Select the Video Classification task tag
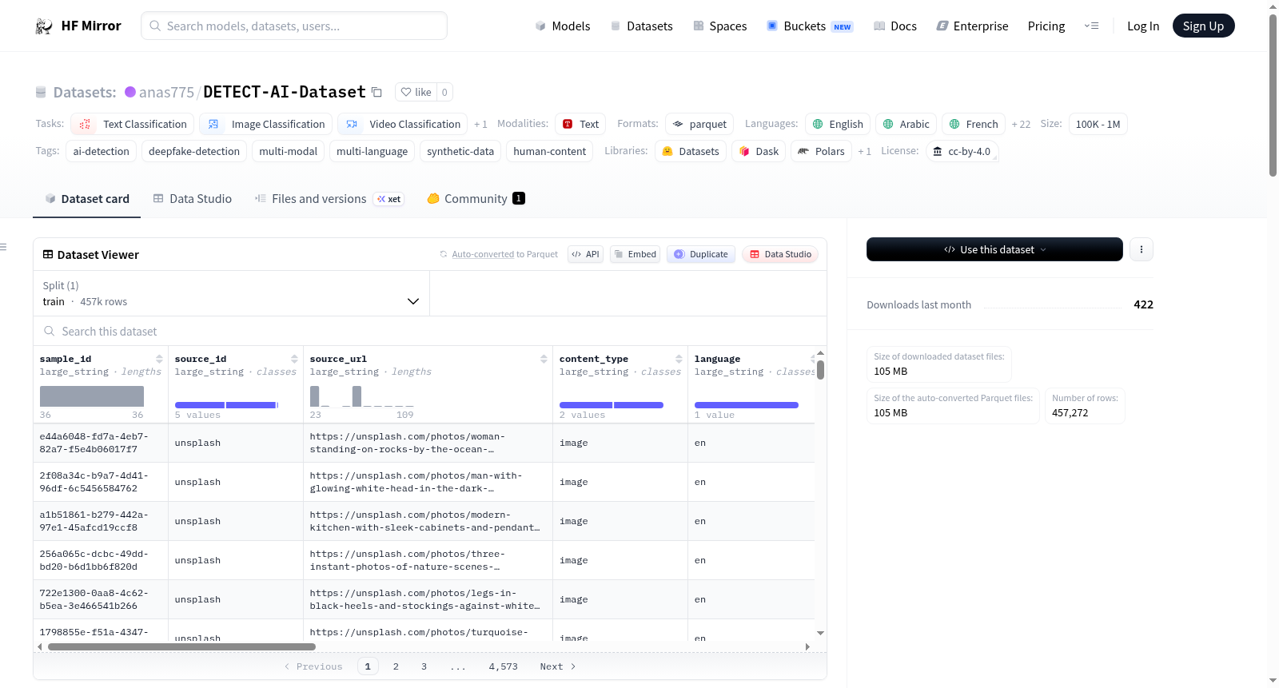1279x688 pixels. (x=403, y=124)
